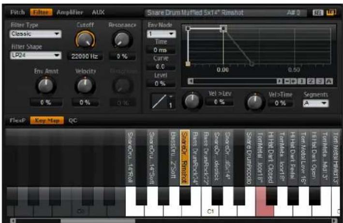Select the Bass DrumRock24" zone
Viewport: 343px width, 223px height.
pyautogui.click(x=195, y=158)
